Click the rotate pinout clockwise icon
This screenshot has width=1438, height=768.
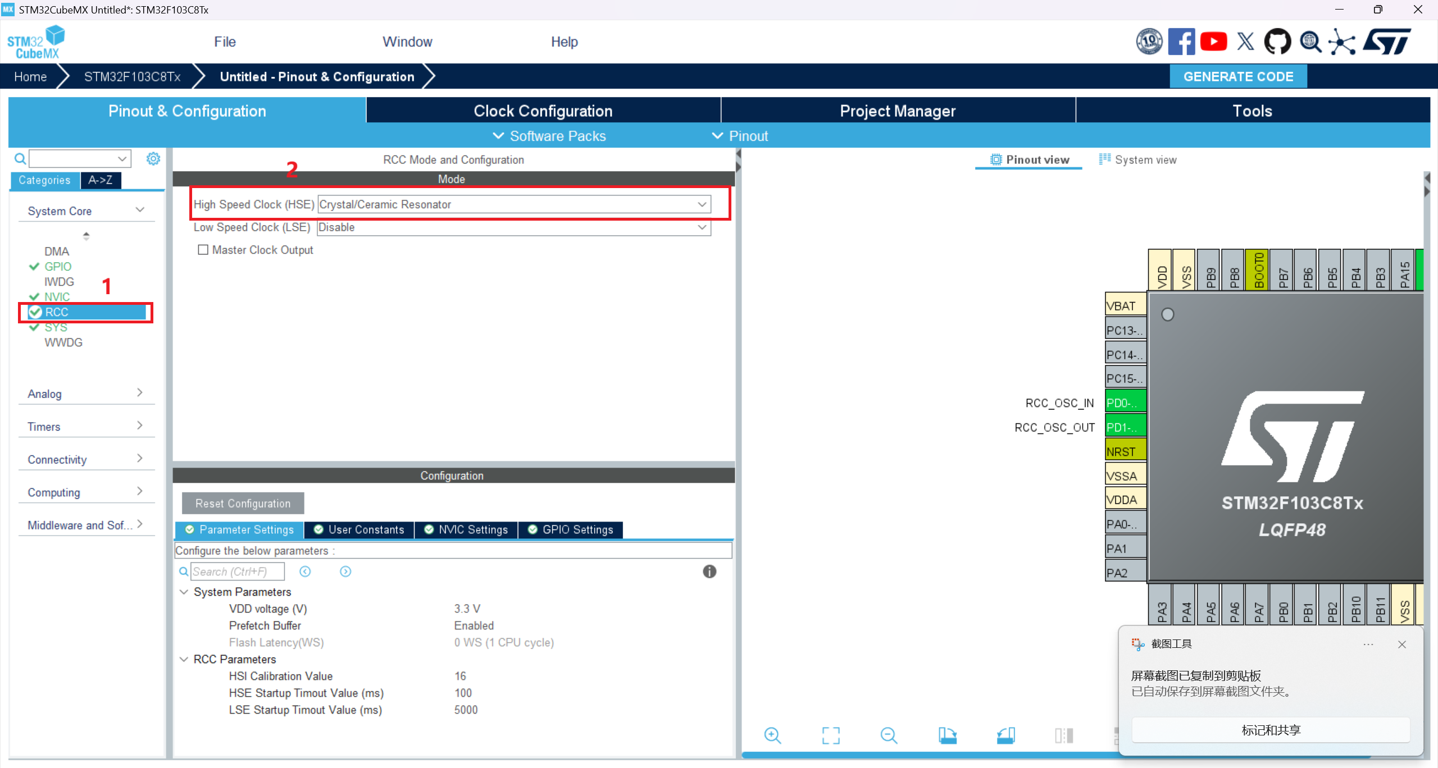947,735
